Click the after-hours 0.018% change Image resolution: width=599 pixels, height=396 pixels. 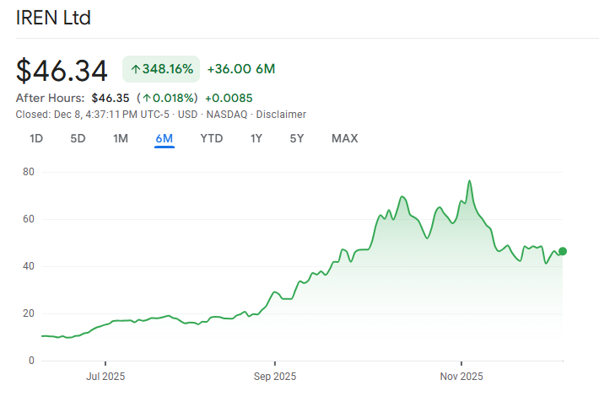[167, 98]
